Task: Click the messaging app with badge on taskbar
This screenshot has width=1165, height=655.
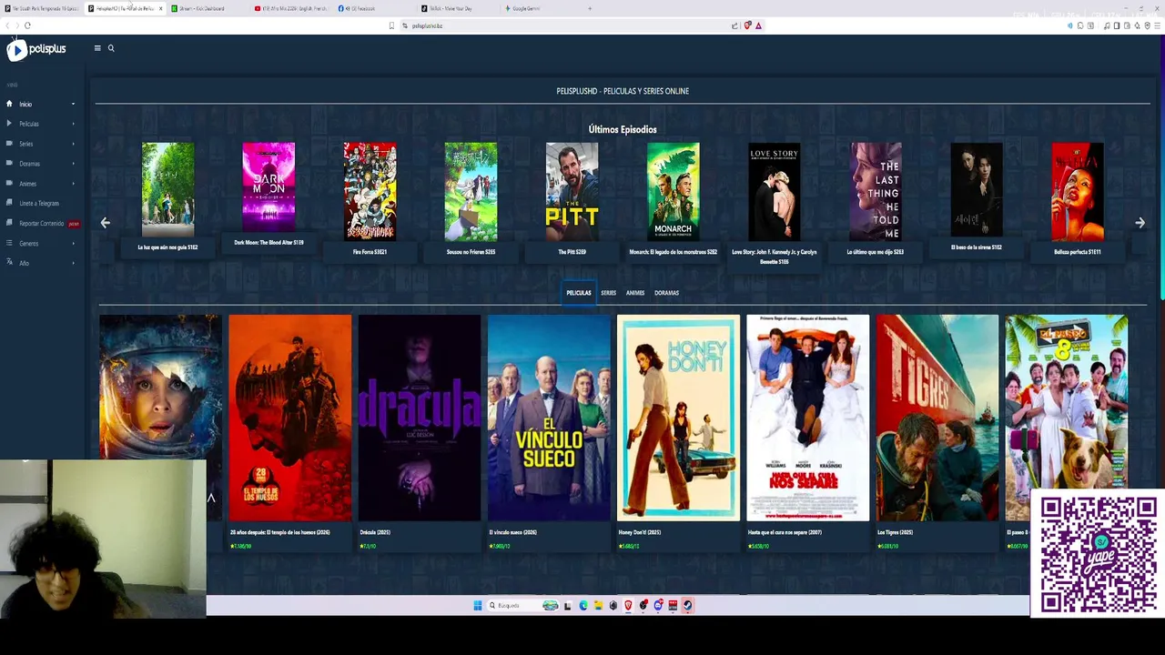Action: pos(658,605)
